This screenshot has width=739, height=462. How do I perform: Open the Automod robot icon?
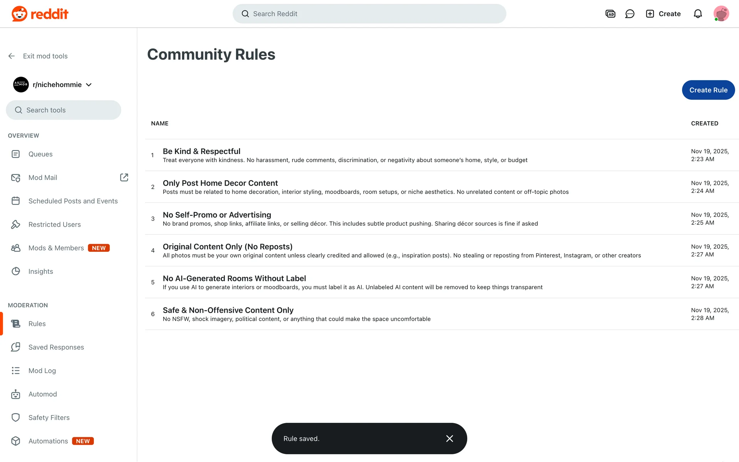[16, 394]
